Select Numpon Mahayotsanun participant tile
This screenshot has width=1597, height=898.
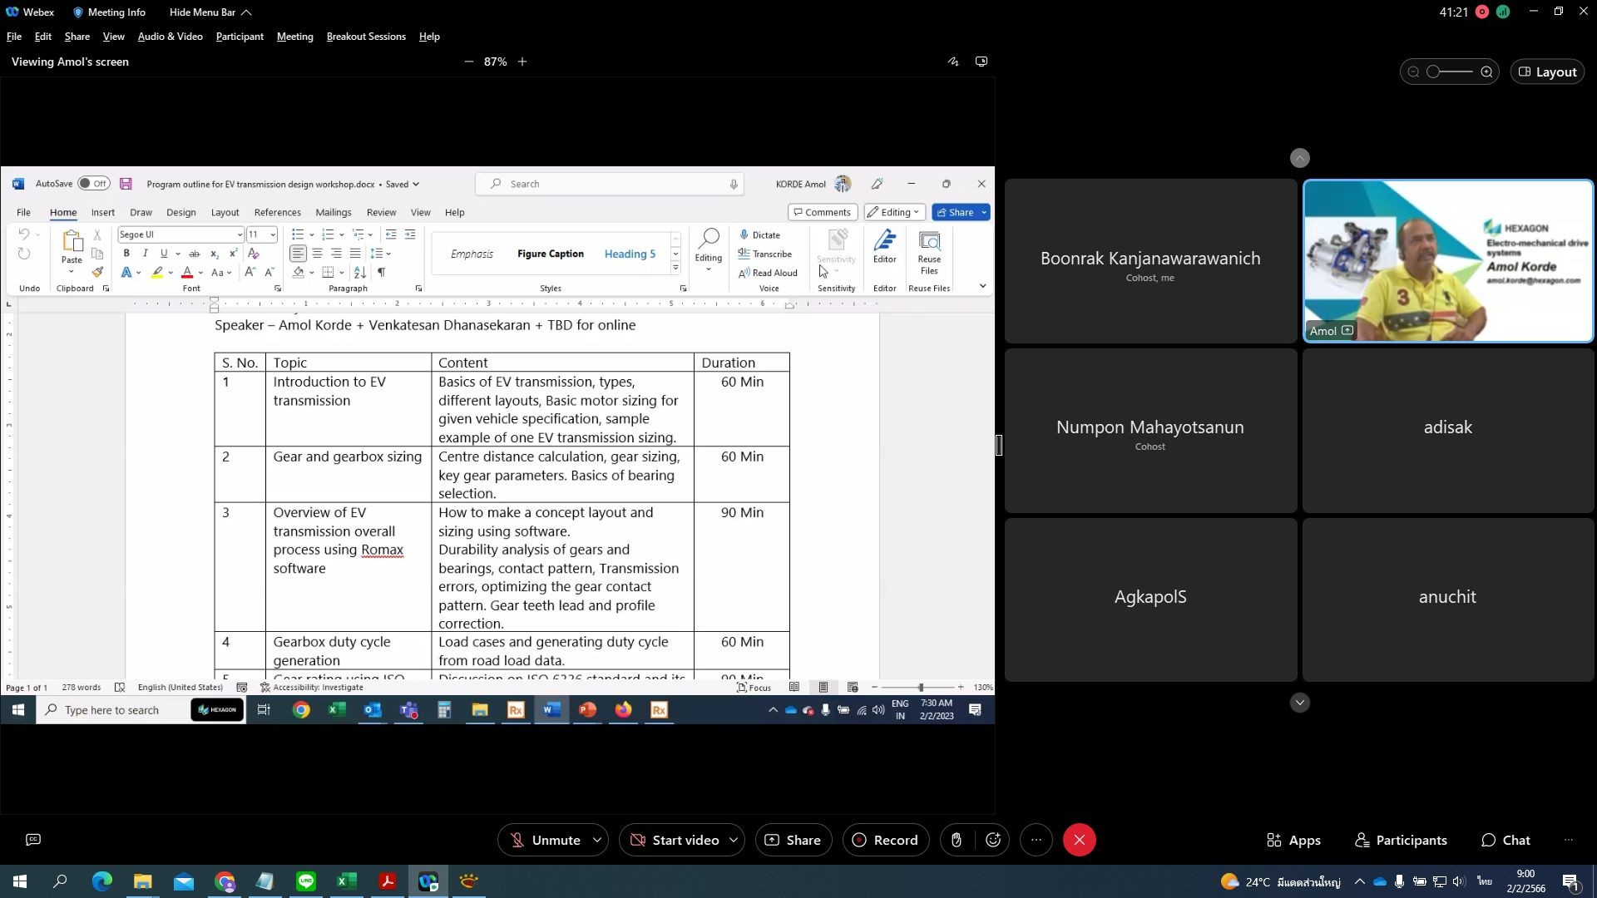1150,431
